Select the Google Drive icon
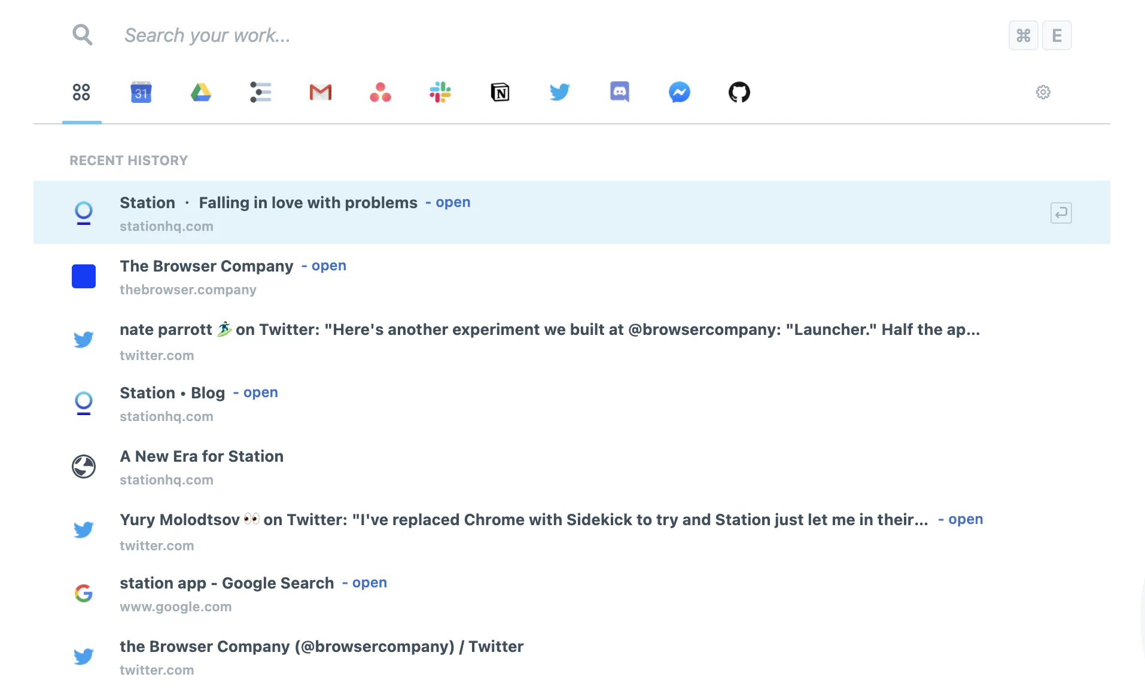This screenshot has width=1145, height=695. tap(200, 92)
